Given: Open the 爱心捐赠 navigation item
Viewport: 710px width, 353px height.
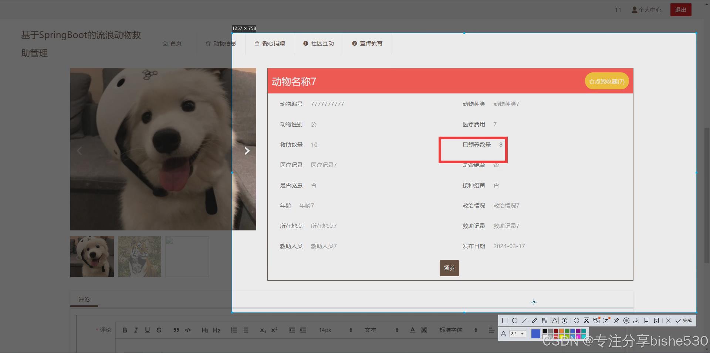Looking at the screenshot, I should tap(270, 43).
